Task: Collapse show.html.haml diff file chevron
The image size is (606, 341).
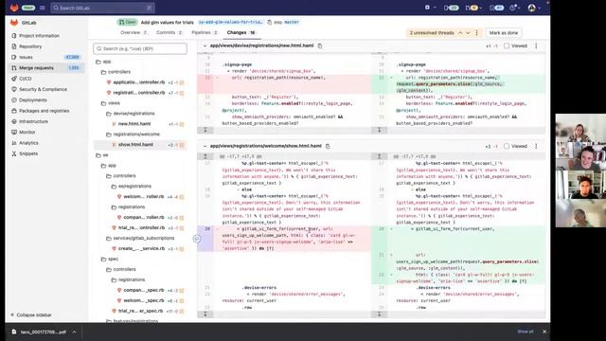Action: click(205, 146)
